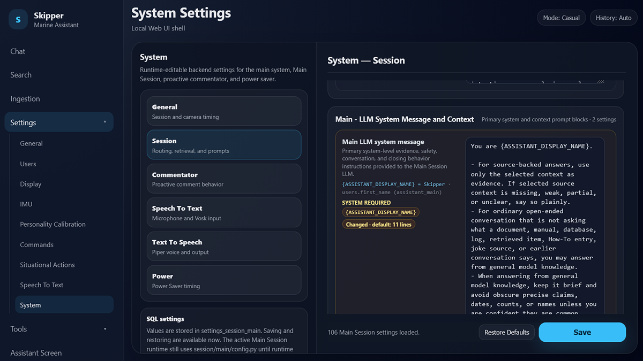Click the Changed default 11 lines badge
643x361 pixels.
378,225
